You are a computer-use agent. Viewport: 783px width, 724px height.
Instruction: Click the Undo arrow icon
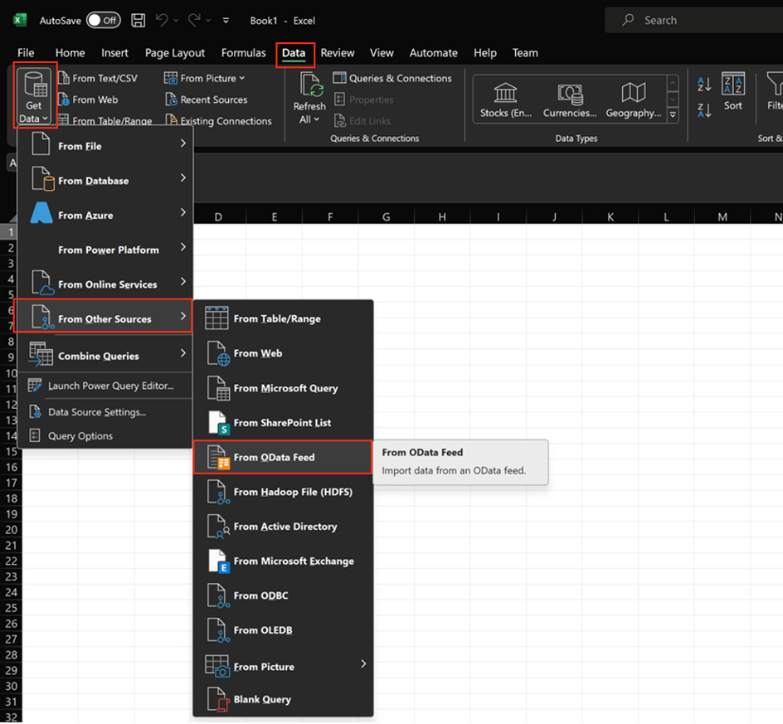[x=163, y=20]
